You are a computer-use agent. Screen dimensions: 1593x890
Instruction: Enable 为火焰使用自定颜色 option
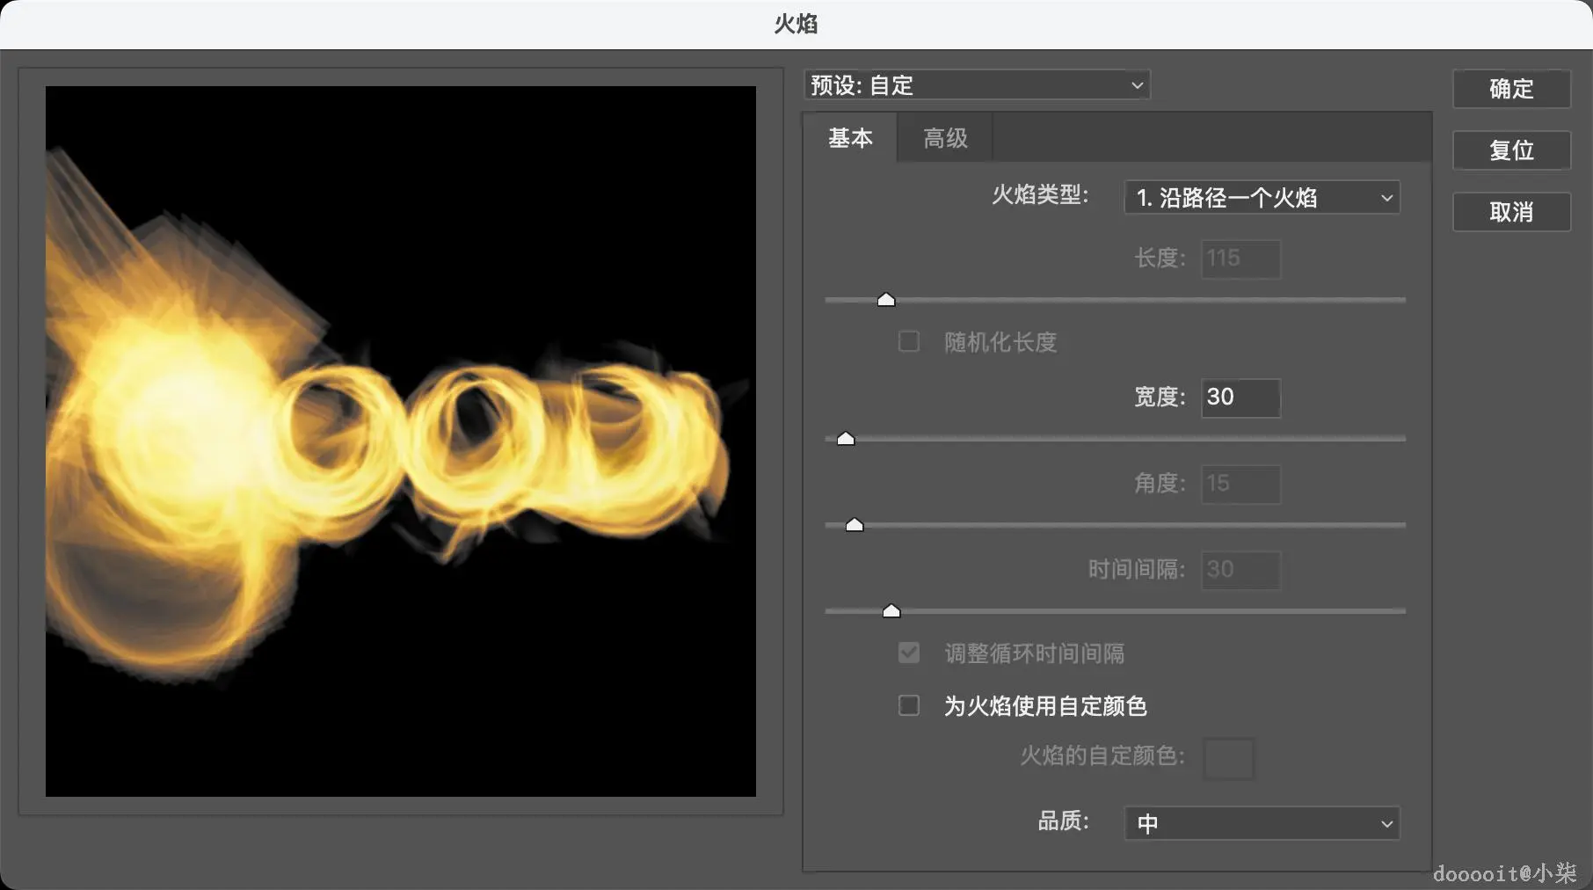pyautogui.click(x=908, y=705)
